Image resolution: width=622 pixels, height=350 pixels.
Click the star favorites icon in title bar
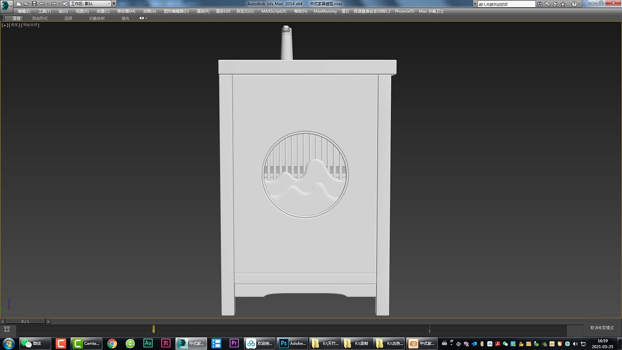point(563,4)
